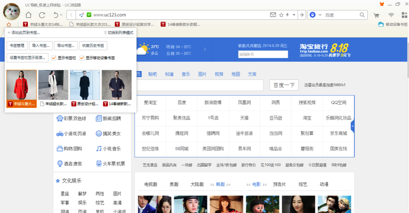Image resolution: width=409 pixels, height=213 pixels.
Task: Click the 邮箱账号 email input field
Action: 263,54
